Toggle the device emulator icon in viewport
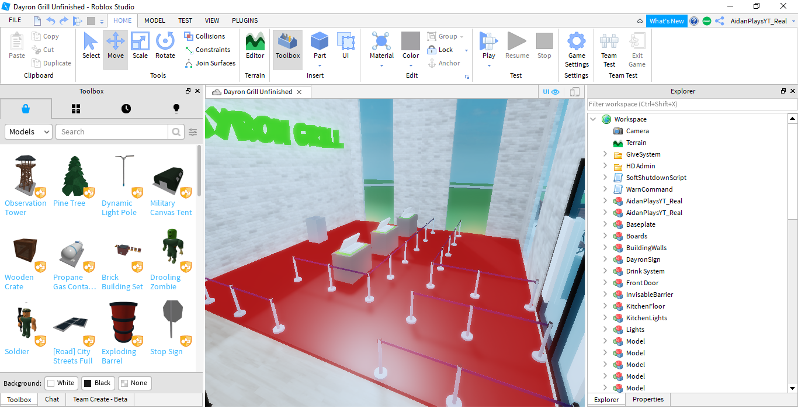 tap(575, 92)
